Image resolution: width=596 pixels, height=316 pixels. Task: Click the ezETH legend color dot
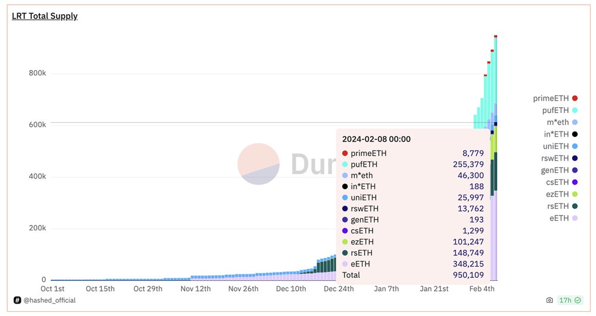coord(575,195)
